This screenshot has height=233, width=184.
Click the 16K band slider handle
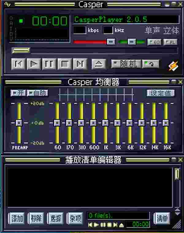click(x=166, y=123)
